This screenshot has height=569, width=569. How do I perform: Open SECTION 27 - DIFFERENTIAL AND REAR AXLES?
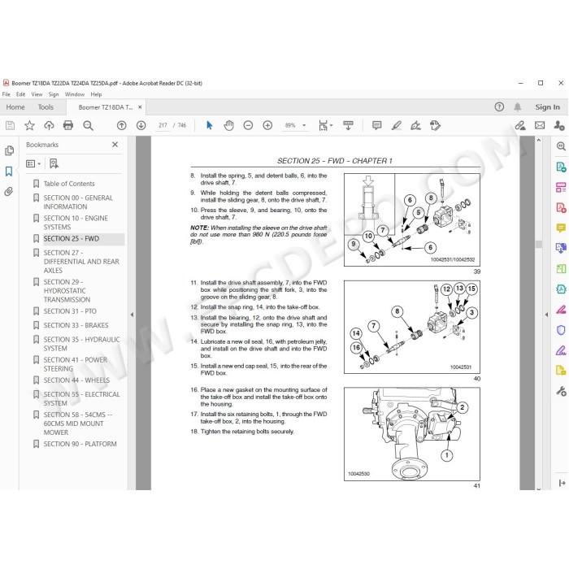81,261
